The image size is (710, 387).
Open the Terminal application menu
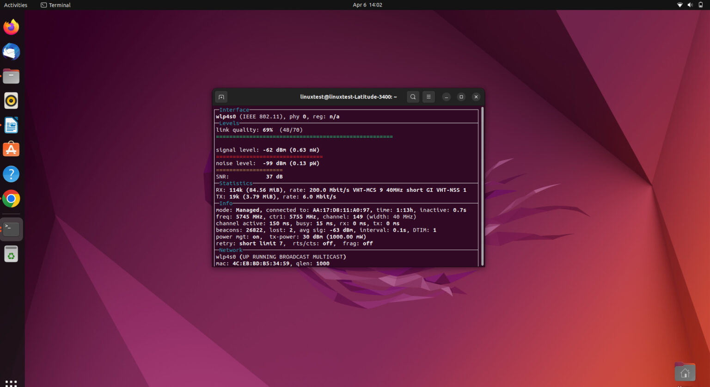click(x=55, y=5)
